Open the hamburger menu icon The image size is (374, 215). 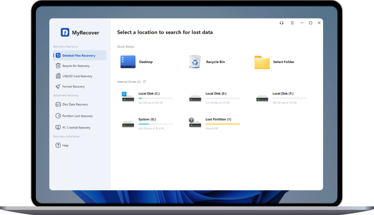(x=292, y=23)
